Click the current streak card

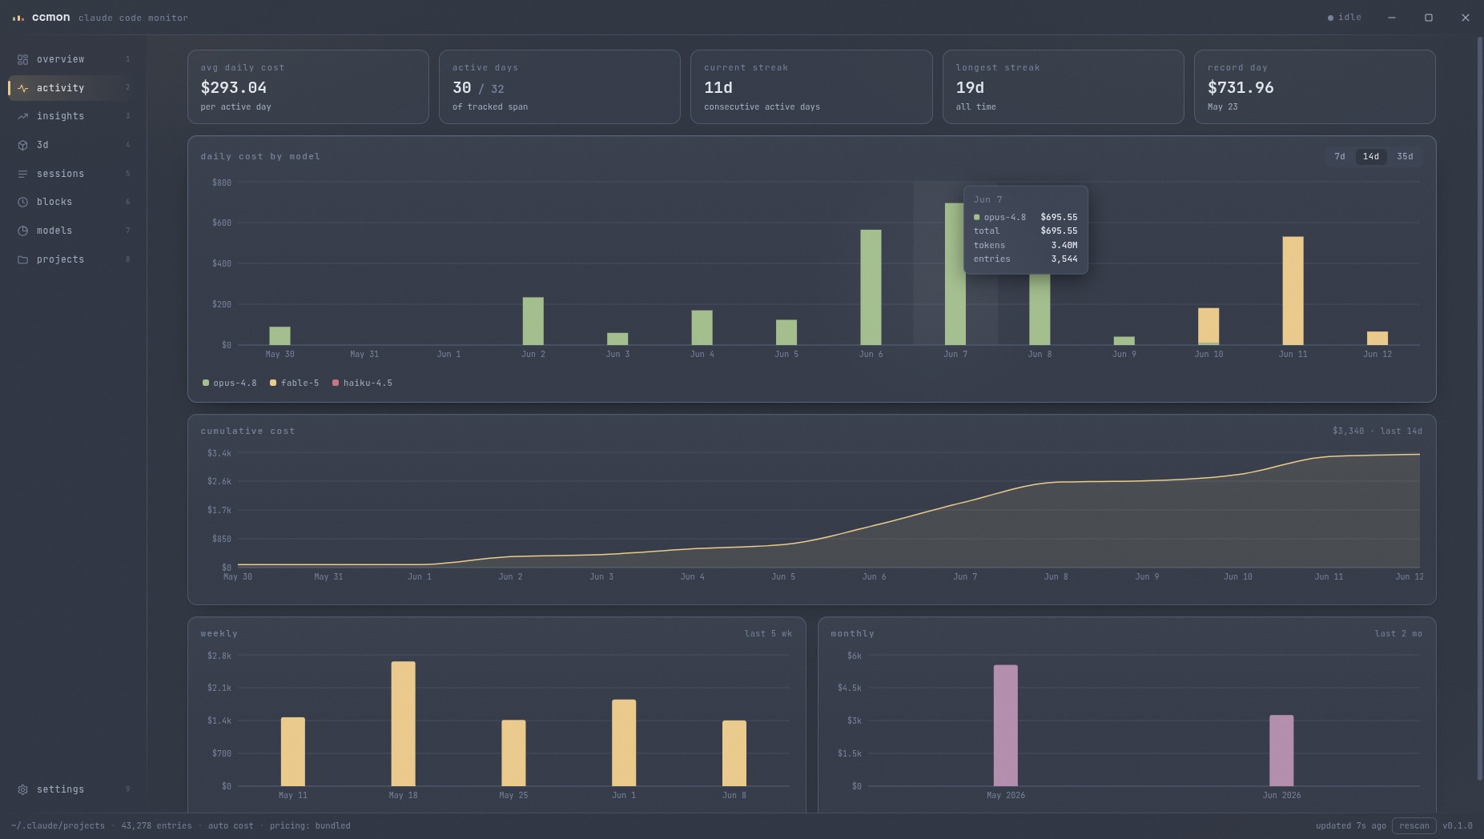click(x=811, y=87)
